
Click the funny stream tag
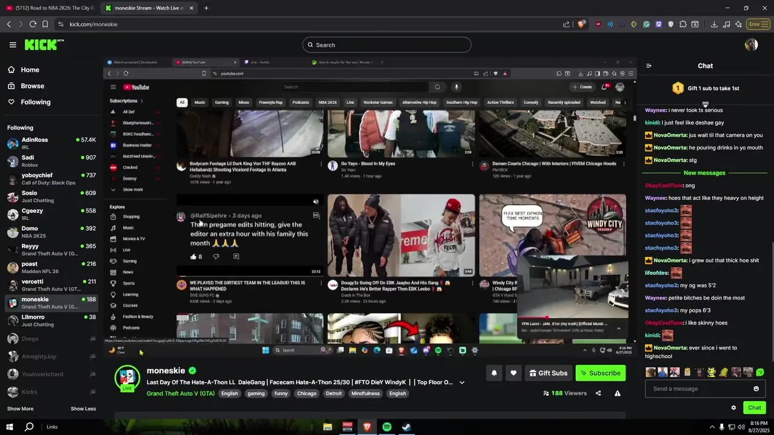tap(281, 393)
